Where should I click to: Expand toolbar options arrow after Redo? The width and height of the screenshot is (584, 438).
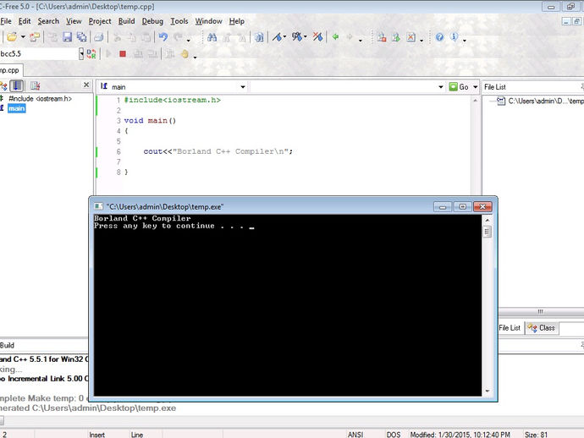pos(189,40)
